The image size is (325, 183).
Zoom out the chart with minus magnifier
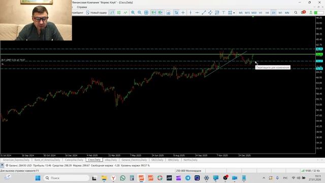(140, 13)
